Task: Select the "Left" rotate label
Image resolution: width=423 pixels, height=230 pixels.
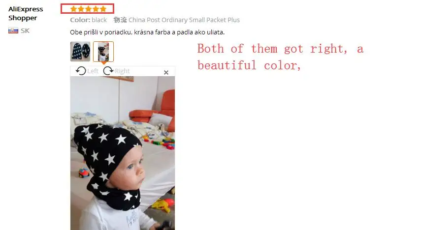Action: pos(93,71)
